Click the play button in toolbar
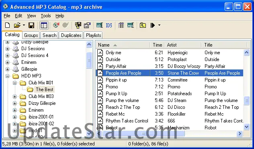 click(152, 25)
